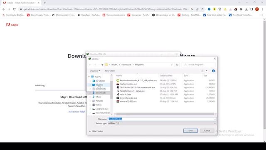Image resolution: width=266 pixels, height=150 pixels.
Task: Click the Save button in Save As dialog
Action: click(x=190, y=130)
